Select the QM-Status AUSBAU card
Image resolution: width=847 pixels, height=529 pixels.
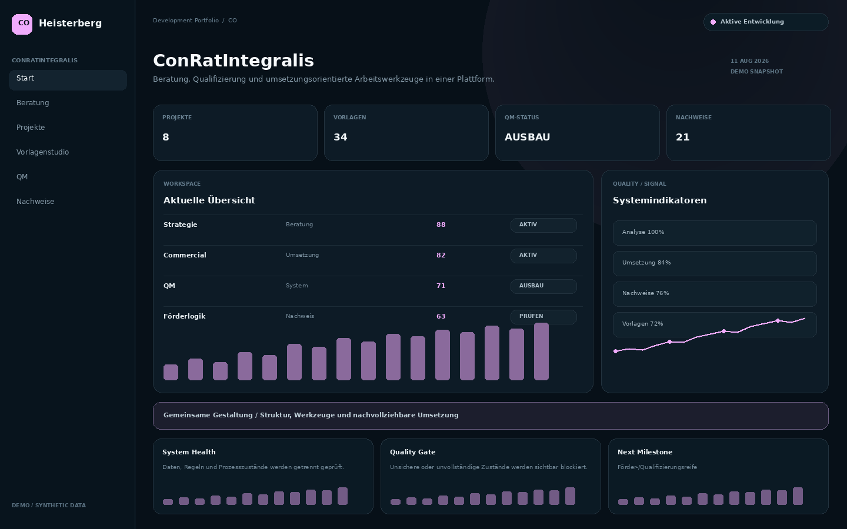click(578, 133)
